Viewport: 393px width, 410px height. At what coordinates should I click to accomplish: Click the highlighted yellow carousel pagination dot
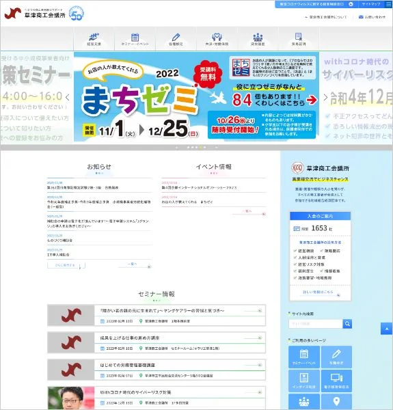click(200, 148)
